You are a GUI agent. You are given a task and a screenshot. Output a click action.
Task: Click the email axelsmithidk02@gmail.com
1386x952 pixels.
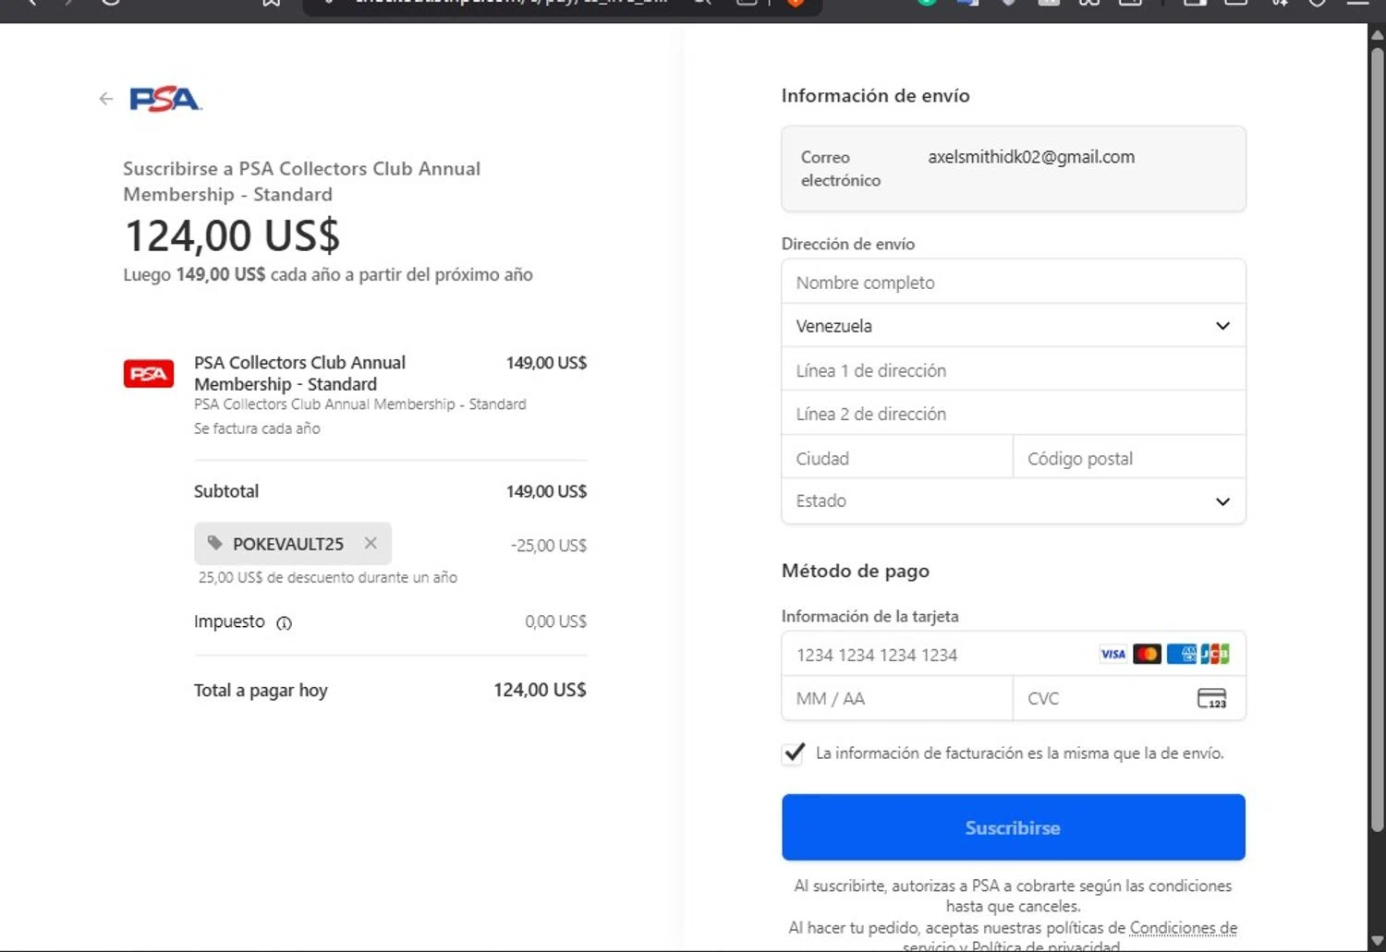1031,157
